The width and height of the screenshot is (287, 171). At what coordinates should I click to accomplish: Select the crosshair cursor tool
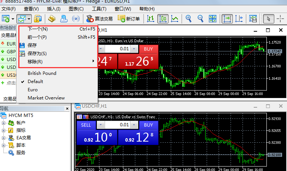pos(280,18)
